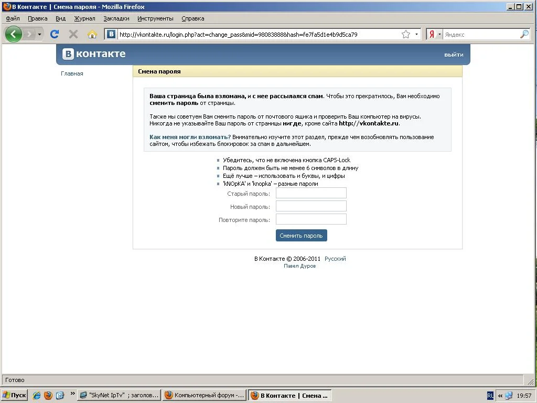The height and width of the screenshot is (403, 537).
Task: Click the forward navigation arrow
Action: point(30,34)
